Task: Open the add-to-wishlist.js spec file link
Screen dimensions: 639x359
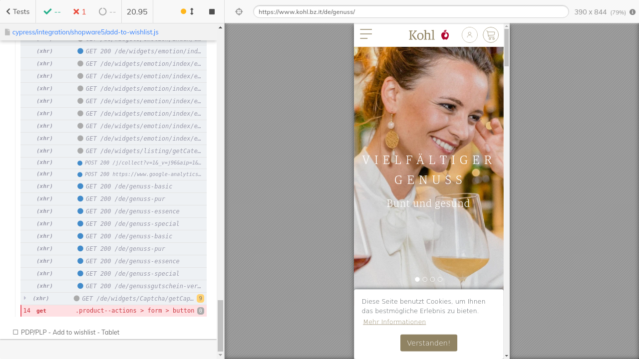Action: [85, 32]
